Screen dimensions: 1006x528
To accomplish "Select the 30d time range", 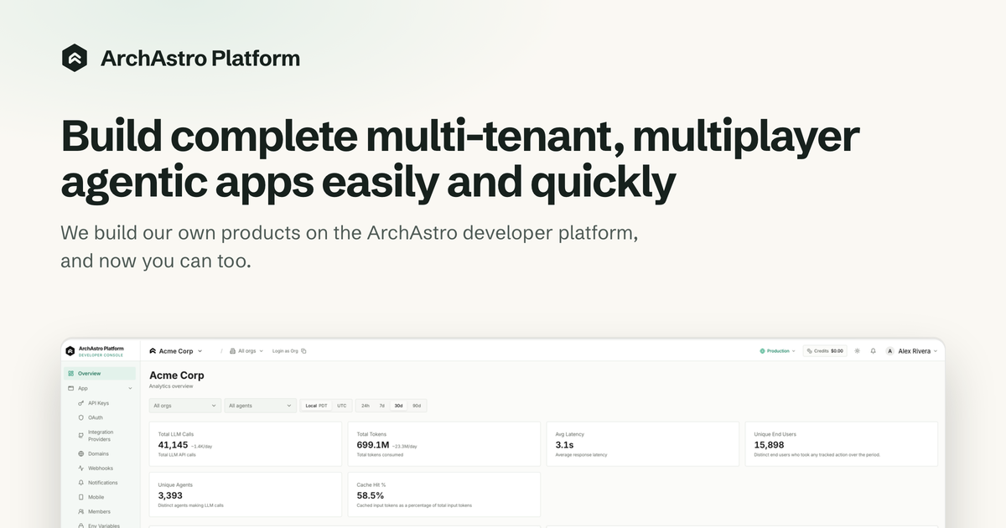I will [399, 406].
